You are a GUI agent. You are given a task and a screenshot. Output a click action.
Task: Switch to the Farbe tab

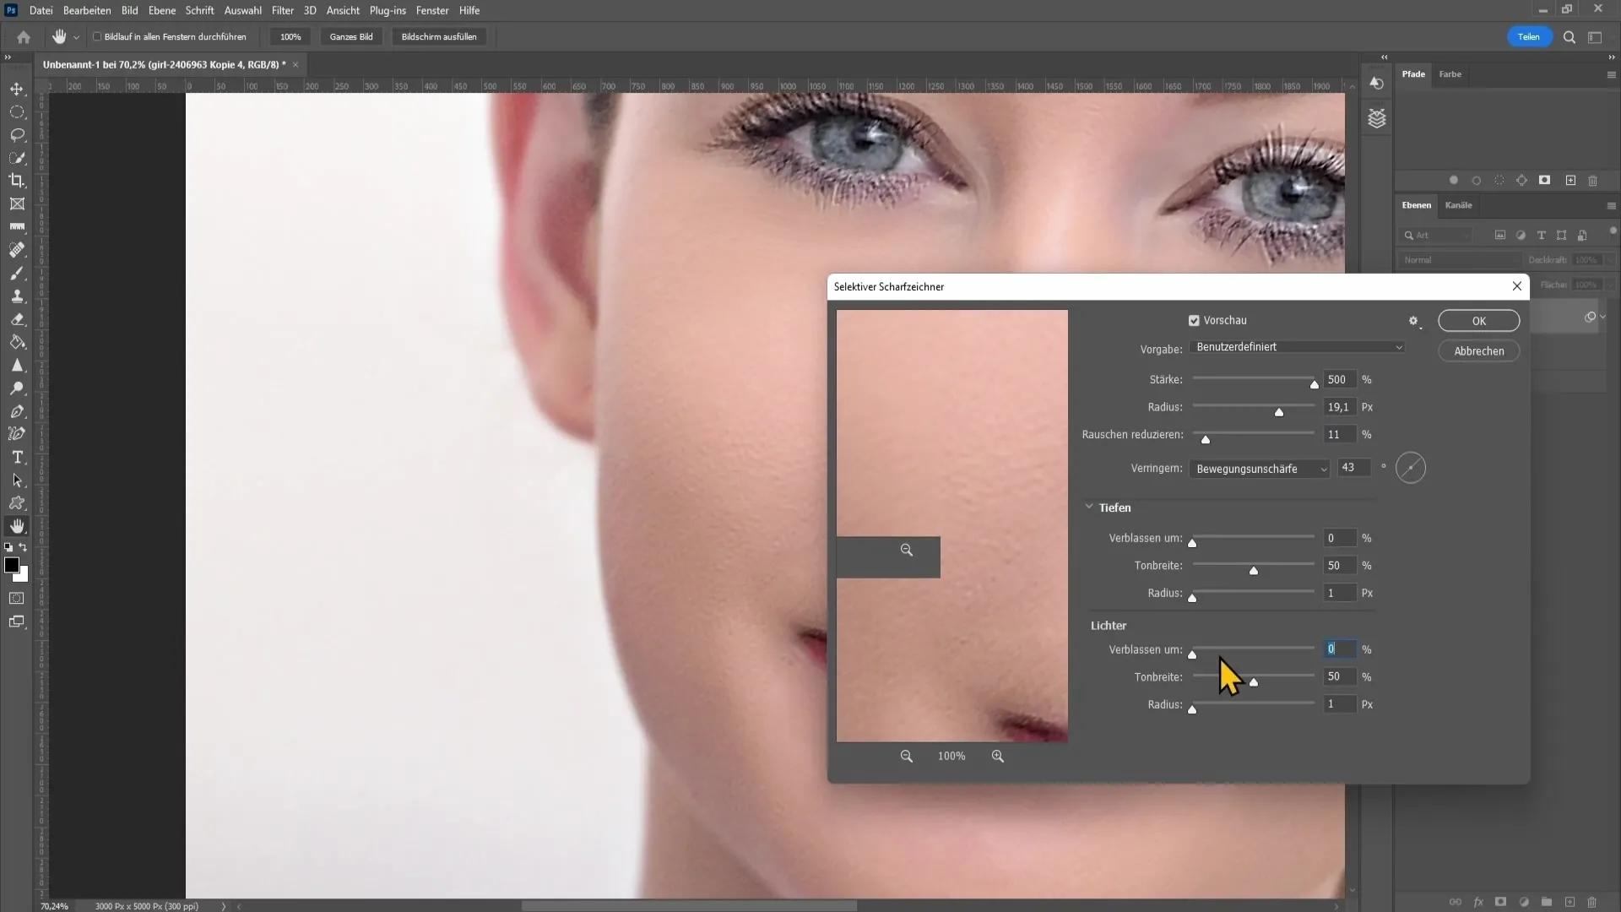tap(1450, 74)
